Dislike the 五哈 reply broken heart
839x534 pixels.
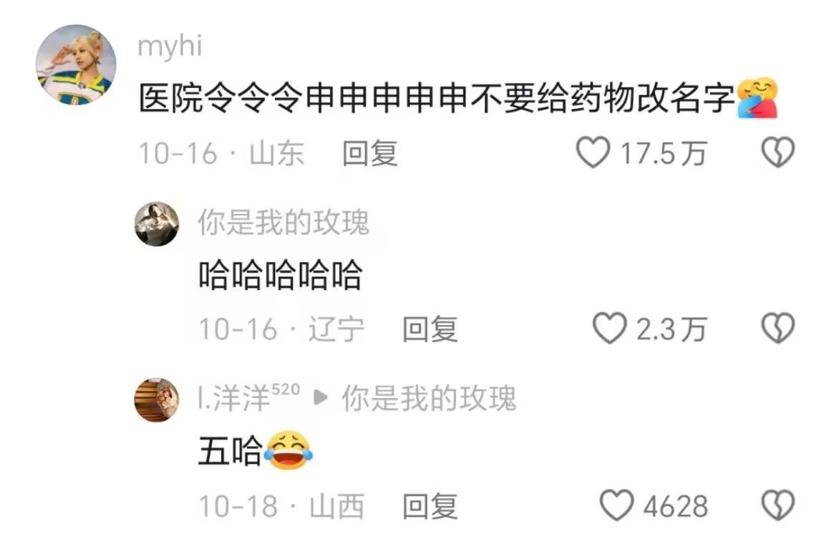point(778,505)
